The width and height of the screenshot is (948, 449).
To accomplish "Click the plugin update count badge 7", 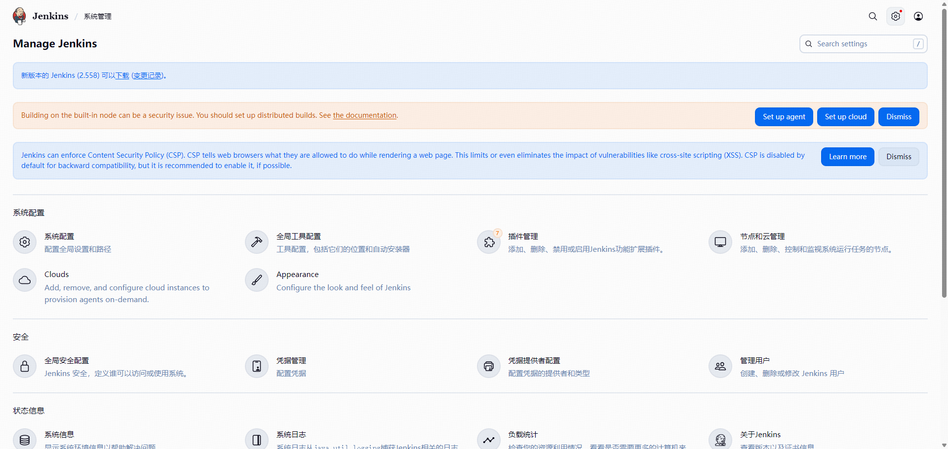I will [x=497, y=233].
